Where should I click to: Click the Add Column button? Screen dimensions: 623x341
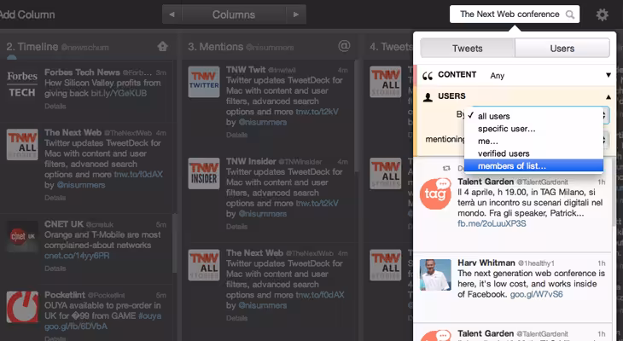(x=27, y=14)
